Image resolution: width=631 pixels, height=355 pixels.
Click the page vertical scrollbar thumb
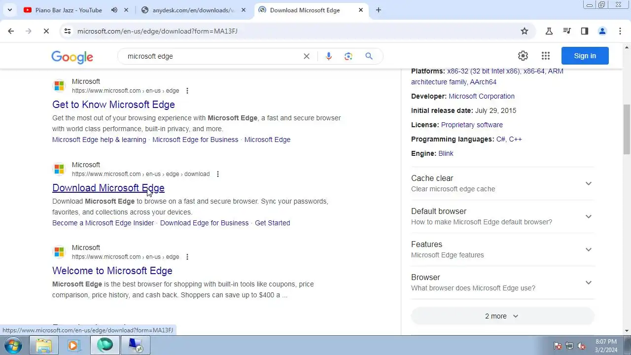(627, 129)
